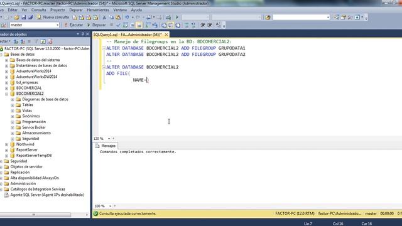402x226 pixels.
Task: Open the Ver menu
Action: [x=24, y=10]
